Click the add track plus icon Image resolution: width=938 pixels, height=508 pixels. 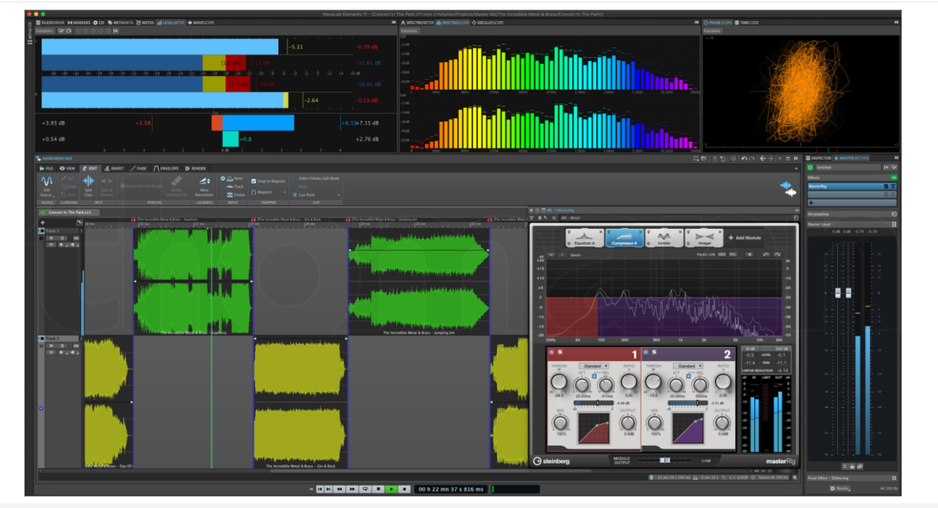(x=42, y=223)
